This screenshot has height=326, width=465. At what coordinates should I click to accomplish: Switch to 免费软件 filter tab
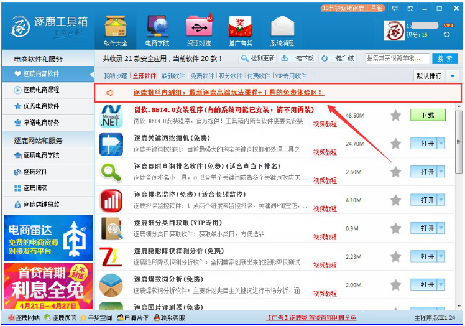202,76
